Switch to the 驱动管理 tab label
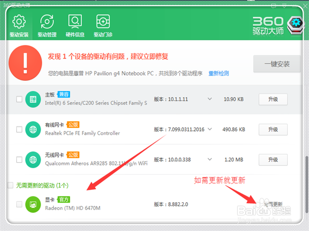This screenshot has height=231, width=309. tap(47, 35)
